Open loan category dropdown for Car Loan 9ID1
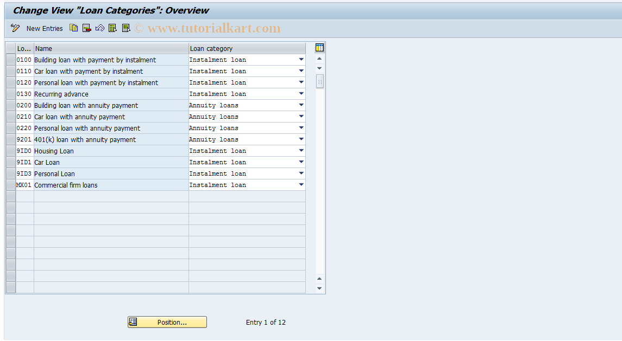 [x=301, y=163]
